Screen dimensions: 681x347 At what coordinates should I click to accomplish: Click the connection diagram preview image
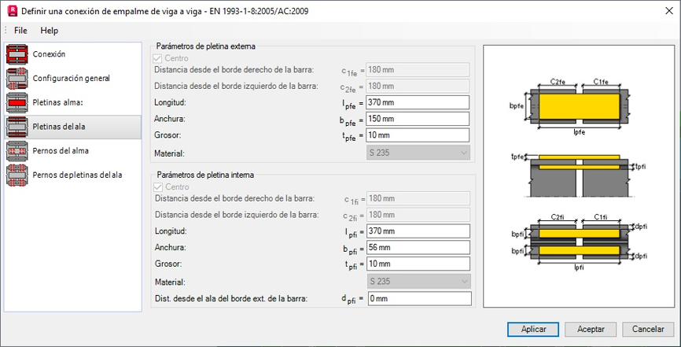(x=578, y=175)
